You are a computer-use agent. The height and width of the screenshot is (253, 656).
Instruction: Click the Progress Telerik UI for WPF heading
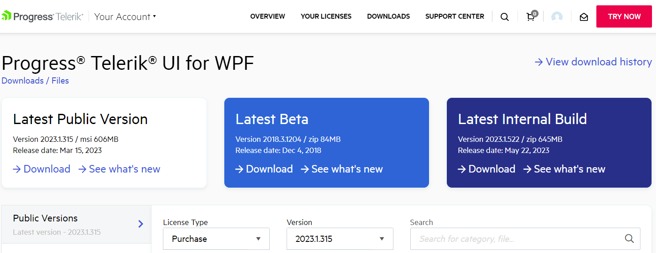pos(128,63)
